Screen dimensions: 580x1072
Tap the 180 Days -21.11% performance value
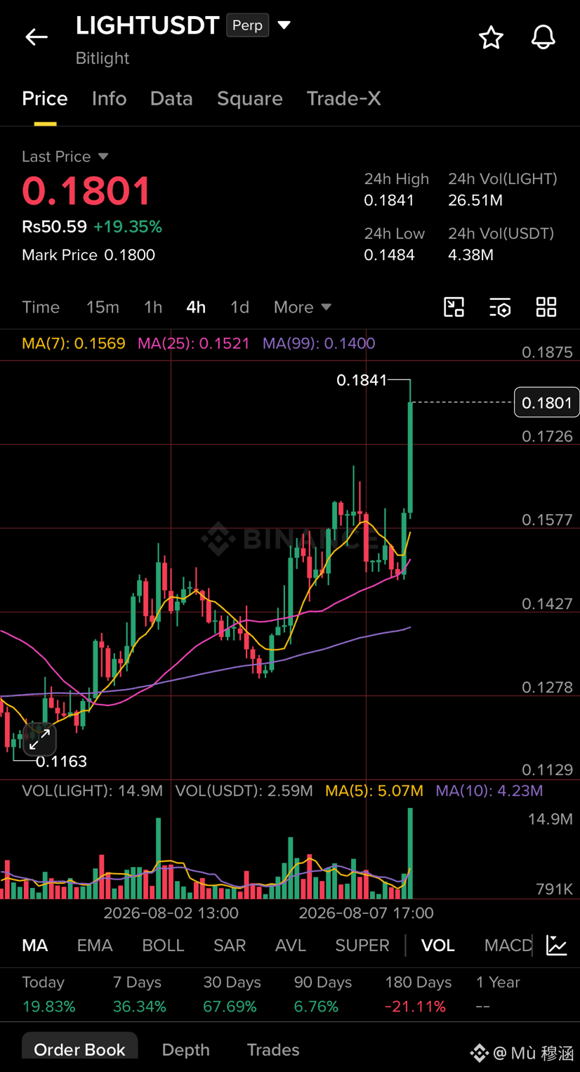(415, 1007)
